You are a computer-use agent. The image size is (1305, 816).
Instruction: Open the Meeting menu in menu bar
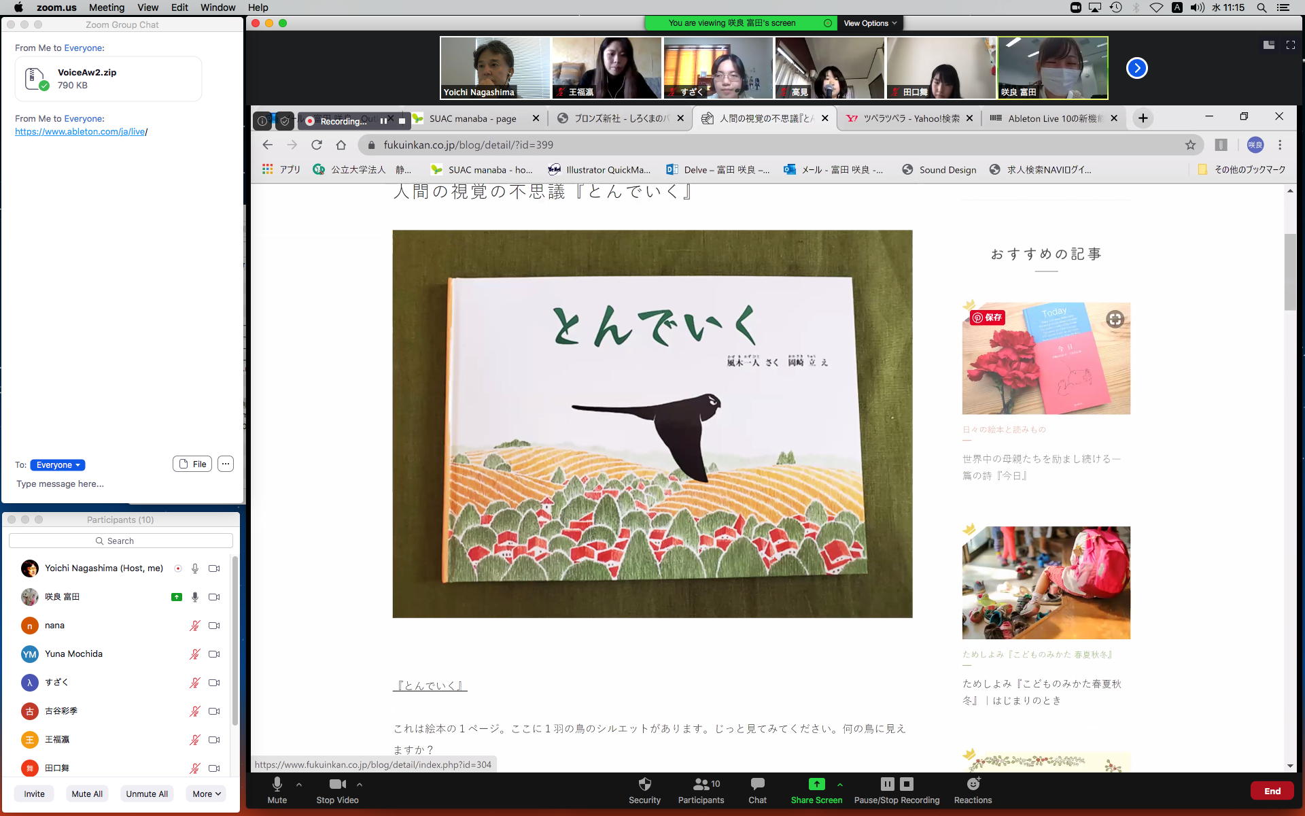click(107, 7)
